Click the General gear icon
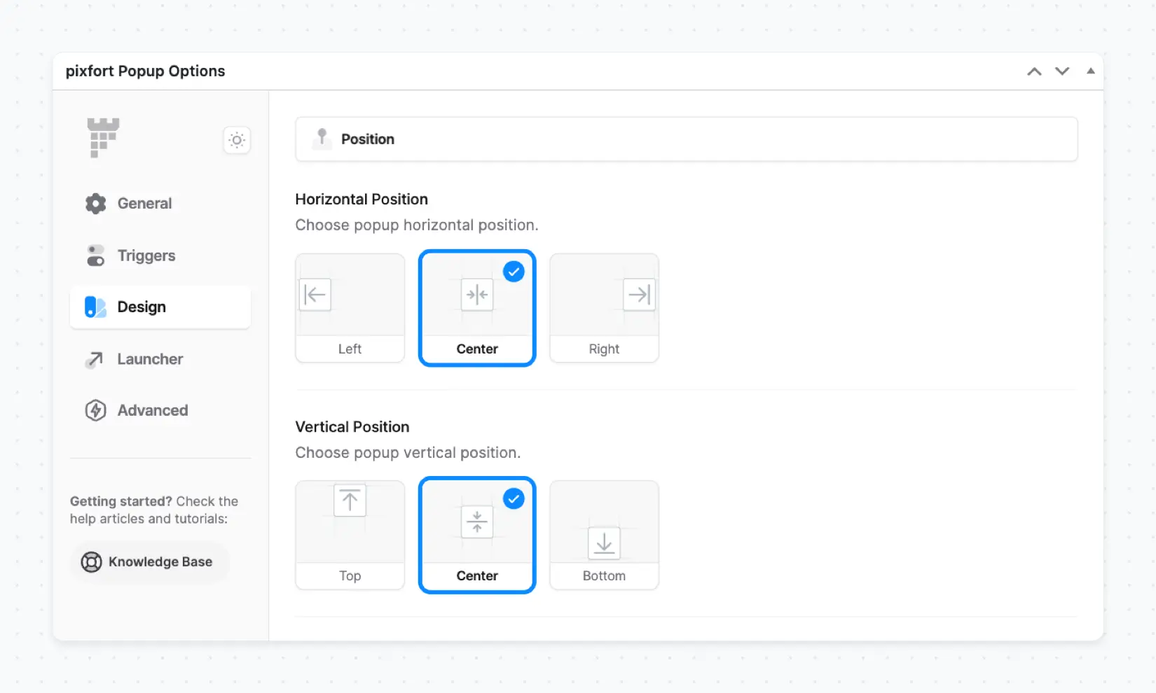Viewport: 1156px width, 693px height. pyautogui.click(x=96, y=204)
